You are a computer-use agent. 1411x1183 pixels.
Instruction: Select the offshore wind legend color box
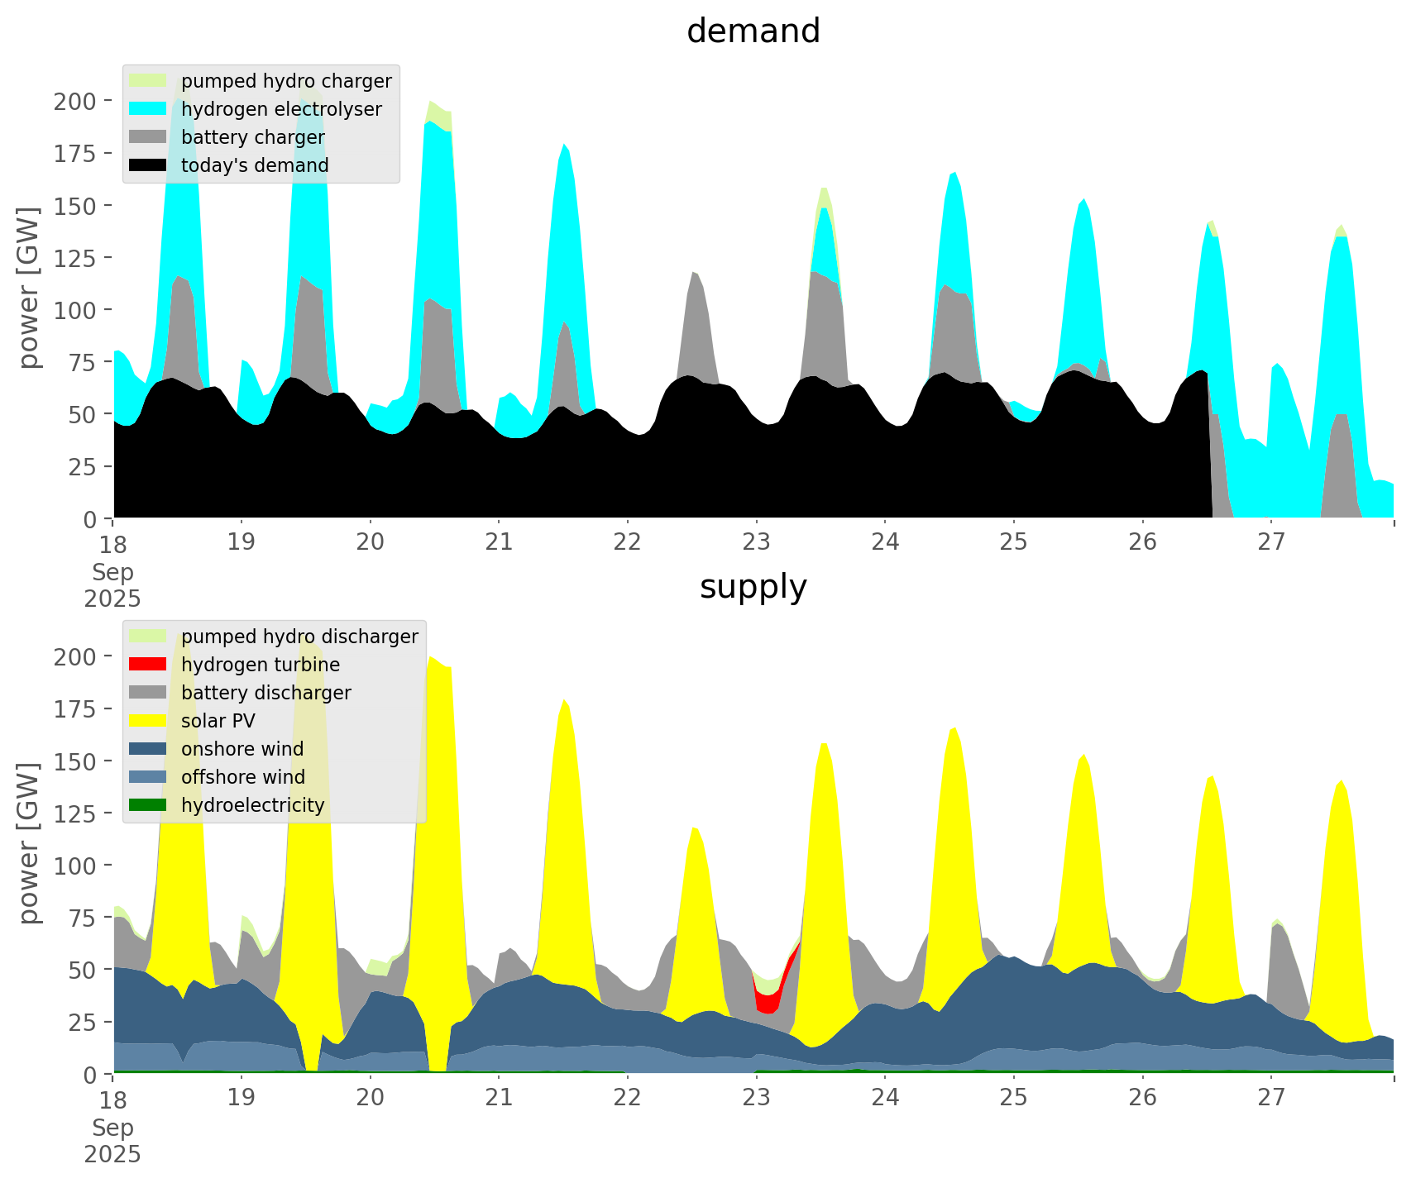point(149,777)
